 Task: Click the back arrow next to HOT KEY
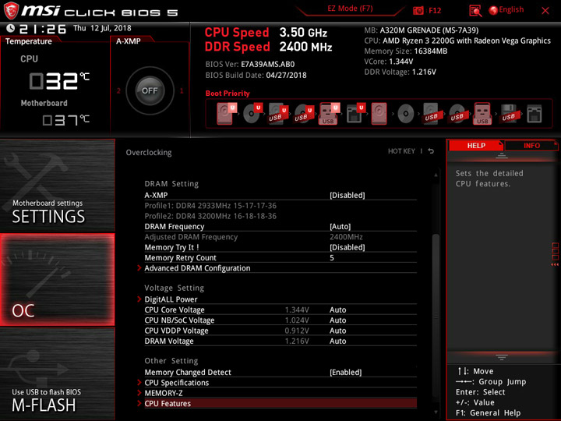tap(431, 151)
